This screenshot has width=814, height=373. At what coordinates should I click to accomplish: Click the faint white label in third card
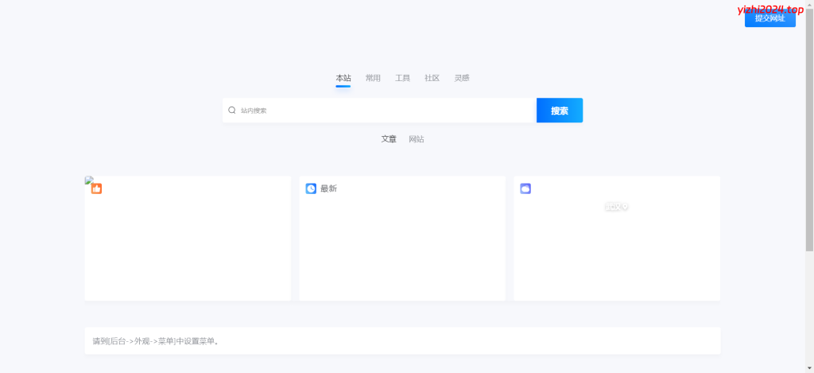[616, 207]
